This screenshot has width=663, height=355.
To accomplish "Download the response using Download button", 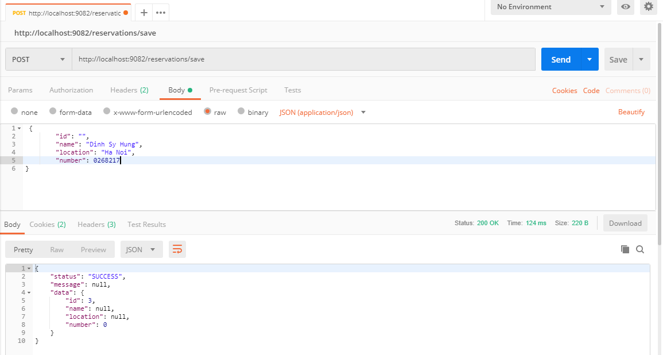I will pyautogui.click(x=625, y=223).
